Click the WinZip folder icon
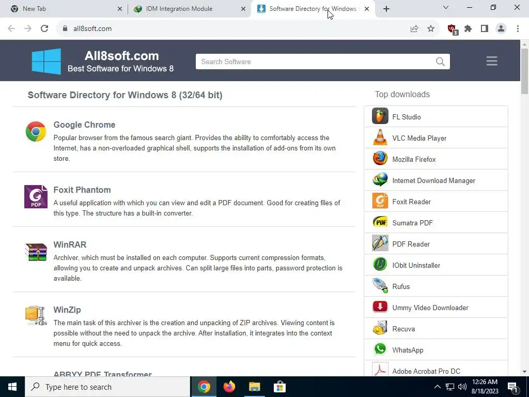The height and width of the screenshot is (397, 529). coord(36,316)
